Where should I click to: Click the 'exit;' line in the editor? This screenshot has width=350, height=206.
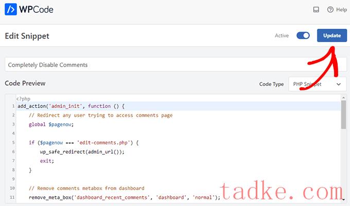[47, 161]
